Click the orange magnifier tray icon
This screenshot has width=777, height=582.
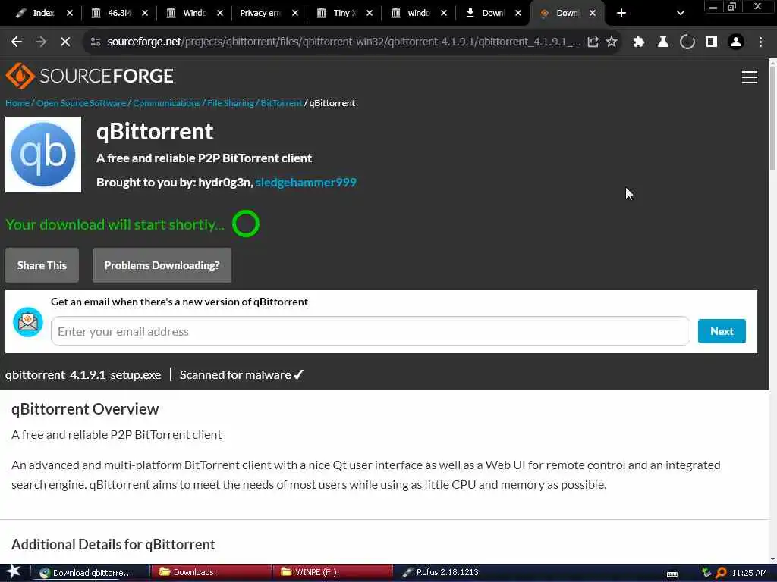[721, 573]
